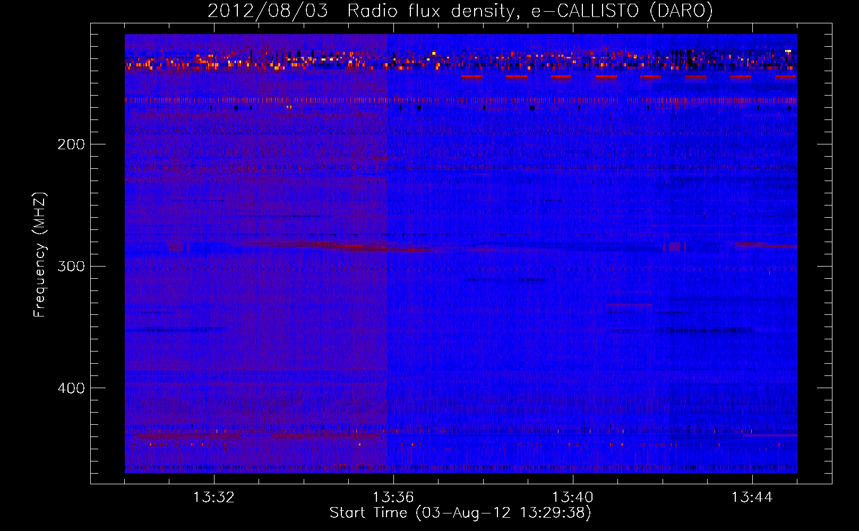Click the 300 frequency tick label

(x=71, y=266)
